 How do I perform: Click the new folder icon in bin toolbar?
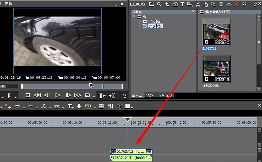click(151, 4)
